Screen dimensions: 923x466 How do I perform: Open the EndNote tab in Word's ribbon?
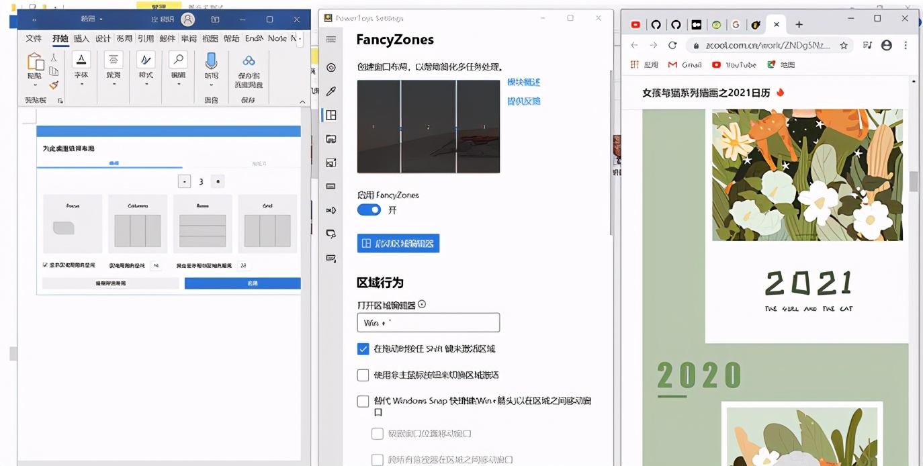coord(254,39)
